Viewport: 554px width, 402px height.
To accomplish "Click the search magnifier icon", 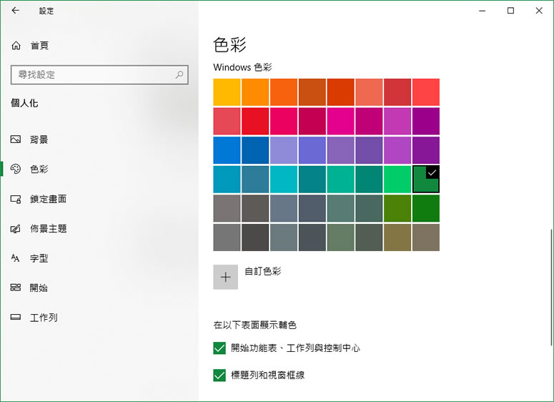I will [179, 74].
